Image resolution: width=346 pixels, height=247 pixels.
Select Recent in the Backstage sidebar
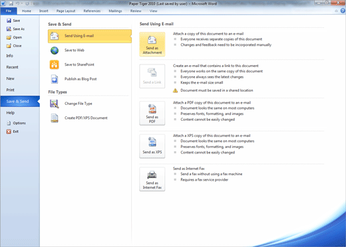pyautogui.click(x=20, y=67)
